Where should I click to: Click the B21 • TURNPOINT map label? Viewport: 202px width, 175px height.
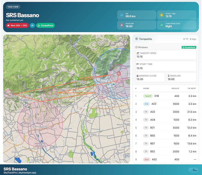(x=40, y=127)
